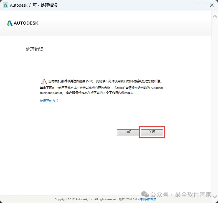The image size is (218, 203).
Task: Open the 使用其他方式 link
Action: [49, 101]
